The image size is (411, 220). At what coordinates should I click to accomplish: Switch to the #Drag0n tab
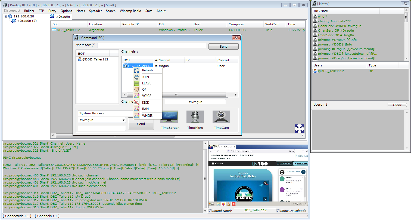coord(61,17)
